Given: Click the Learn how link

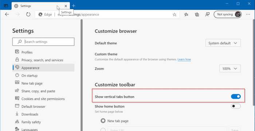Looking at the screenshot, I should click(184, 60).
